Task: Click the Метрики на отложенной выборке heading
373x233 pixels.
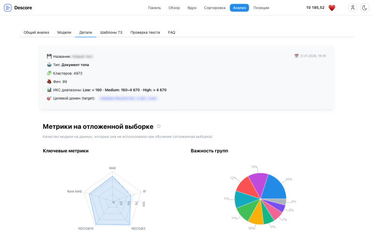Action: pyautogui.click(x=98, y=127)
